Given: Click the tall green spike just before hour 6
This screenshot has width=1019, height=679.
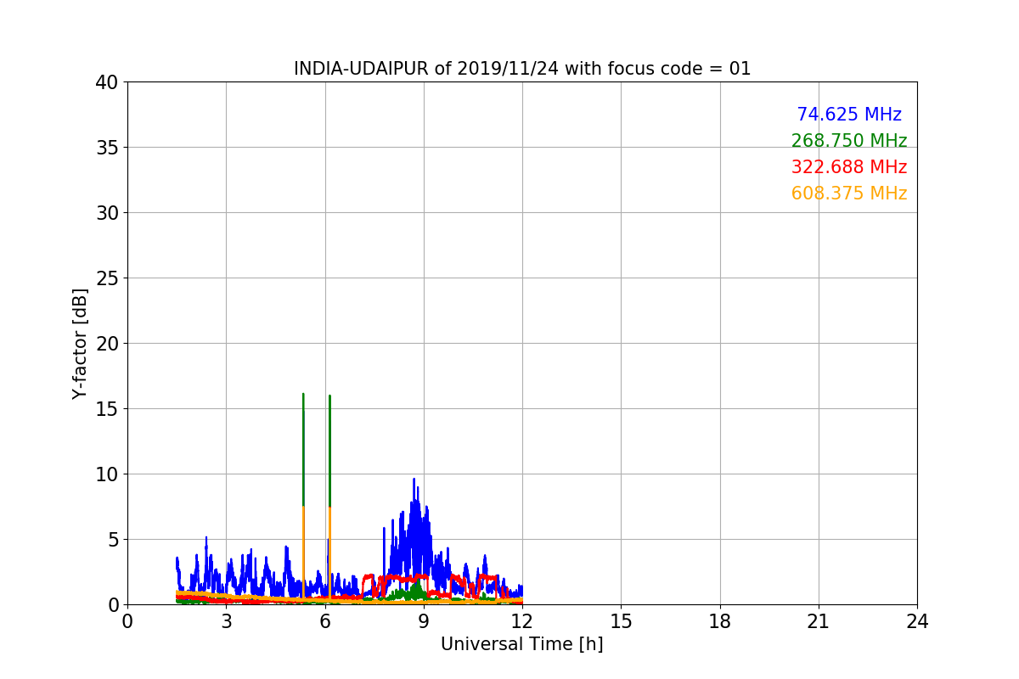Looking at the screenshot, I should (303, 450).
